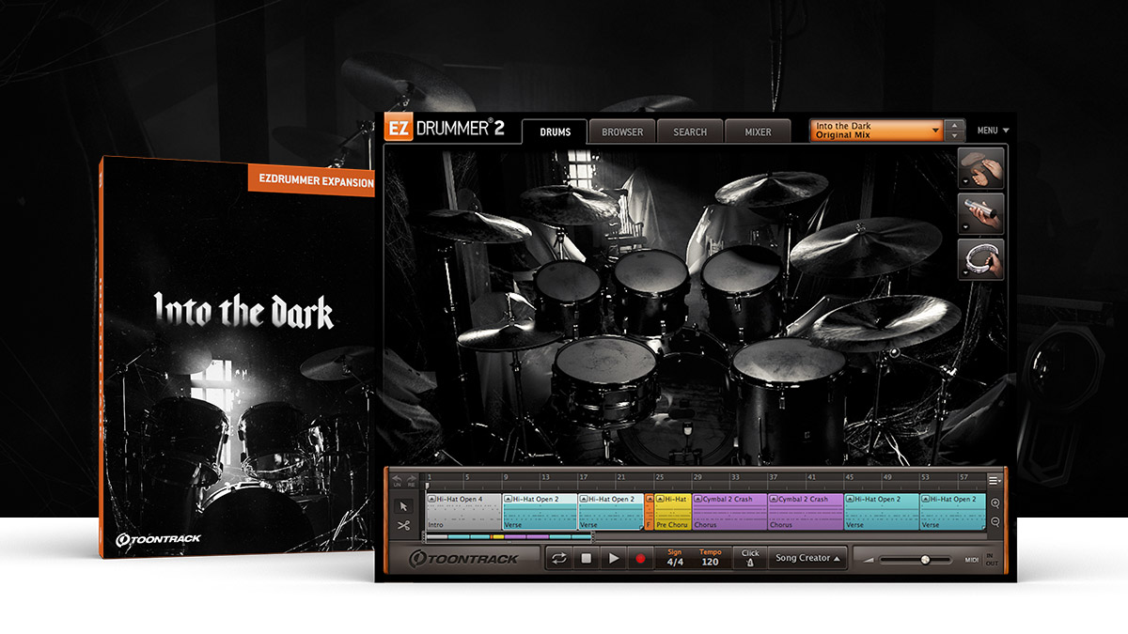
Task: Click the shaker percussion thumbnail
Action: coord(982,213)
